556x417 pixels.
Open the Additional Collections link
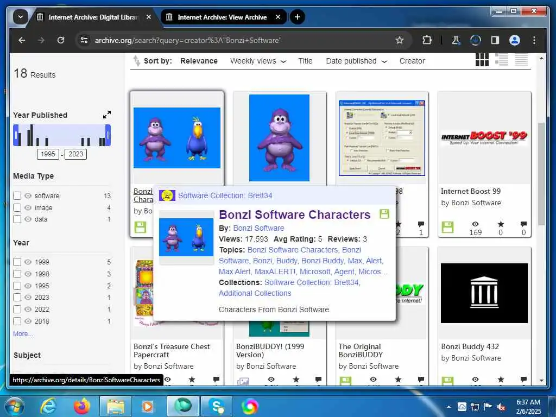[255, 293]
